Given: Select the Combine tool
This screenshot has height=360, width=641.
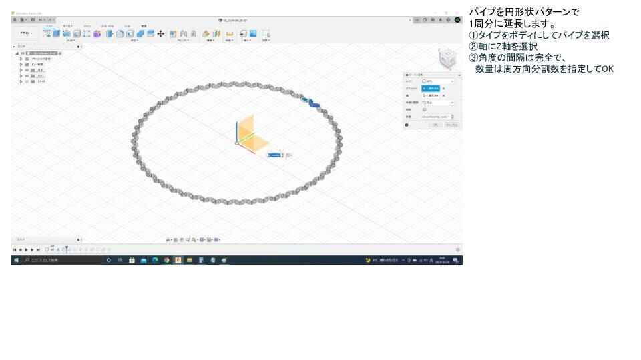Looking at the screenshot, I should (x=141, y=33).
